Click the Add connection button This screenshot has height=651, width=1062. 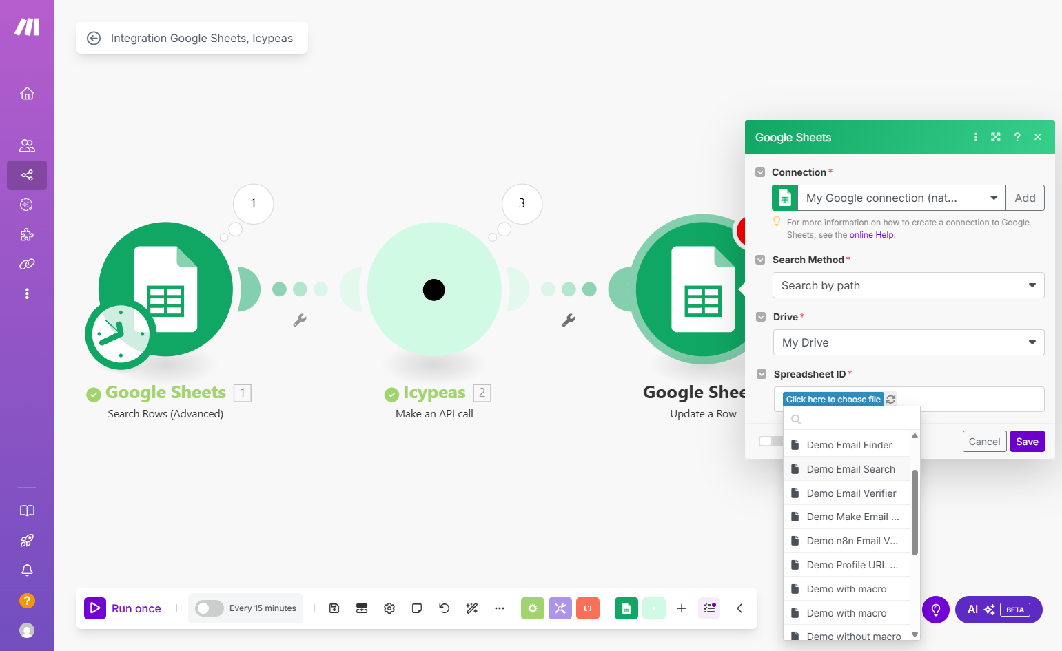pos(1025,198)
